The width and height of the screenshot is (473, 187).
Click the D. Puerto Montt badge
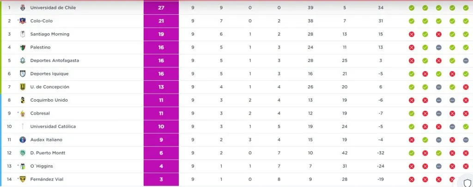point(22,153)
